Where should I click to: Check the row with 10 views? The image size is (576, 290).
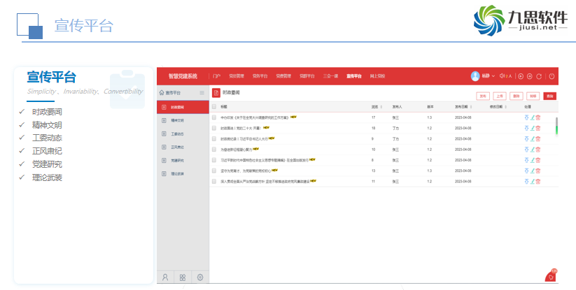tap(214, 150)
